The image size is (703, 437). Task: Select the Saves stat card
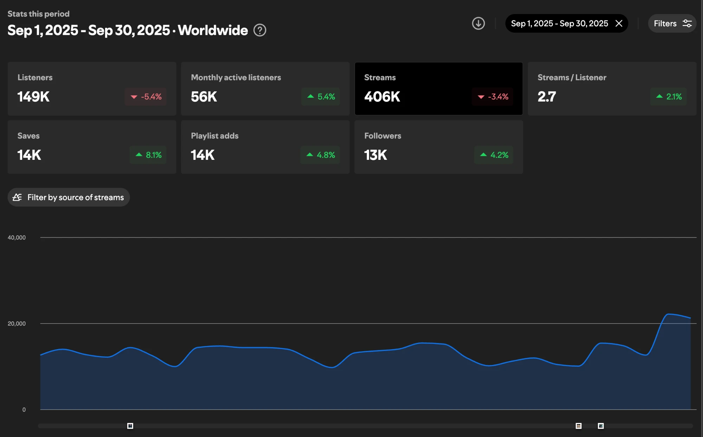92,147
